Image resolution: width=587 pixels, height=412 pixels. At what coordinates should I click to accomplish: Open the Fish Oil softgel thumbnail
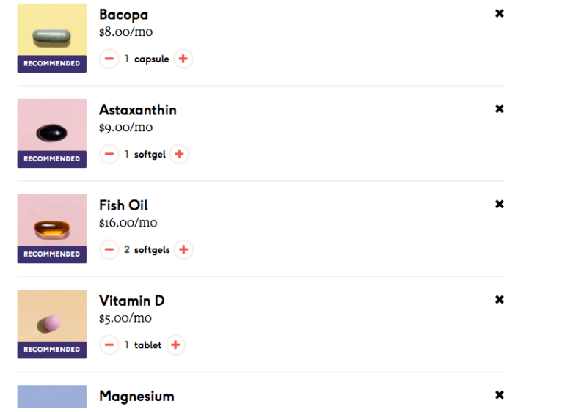point(51,229)
